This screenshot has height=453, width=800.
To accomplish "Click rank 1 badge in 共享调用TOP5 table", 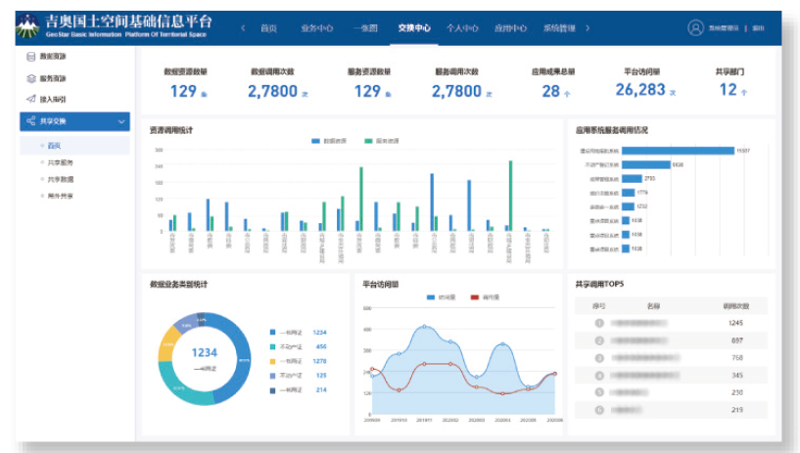I will 598,323.
